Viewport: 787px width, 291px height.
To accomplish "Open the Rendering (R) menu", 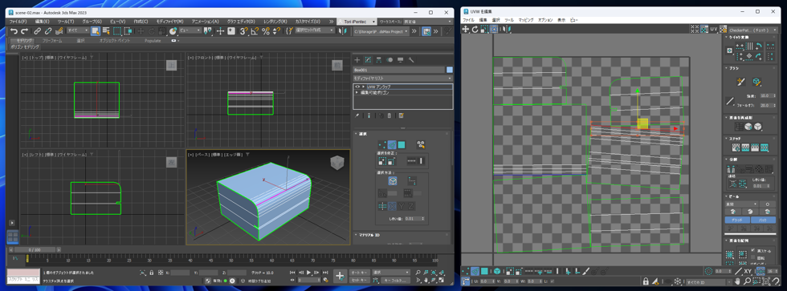I will click(275, 22).
